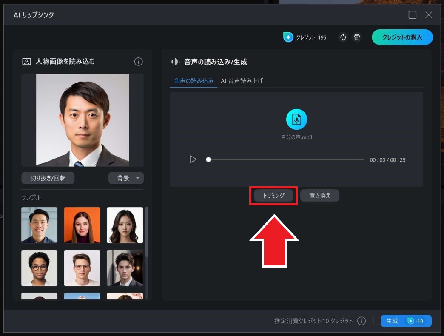The height and width of the screenshot is (336, 444).
Task: Click the 自分の声.mp3 file name
Action: [296, 137]
